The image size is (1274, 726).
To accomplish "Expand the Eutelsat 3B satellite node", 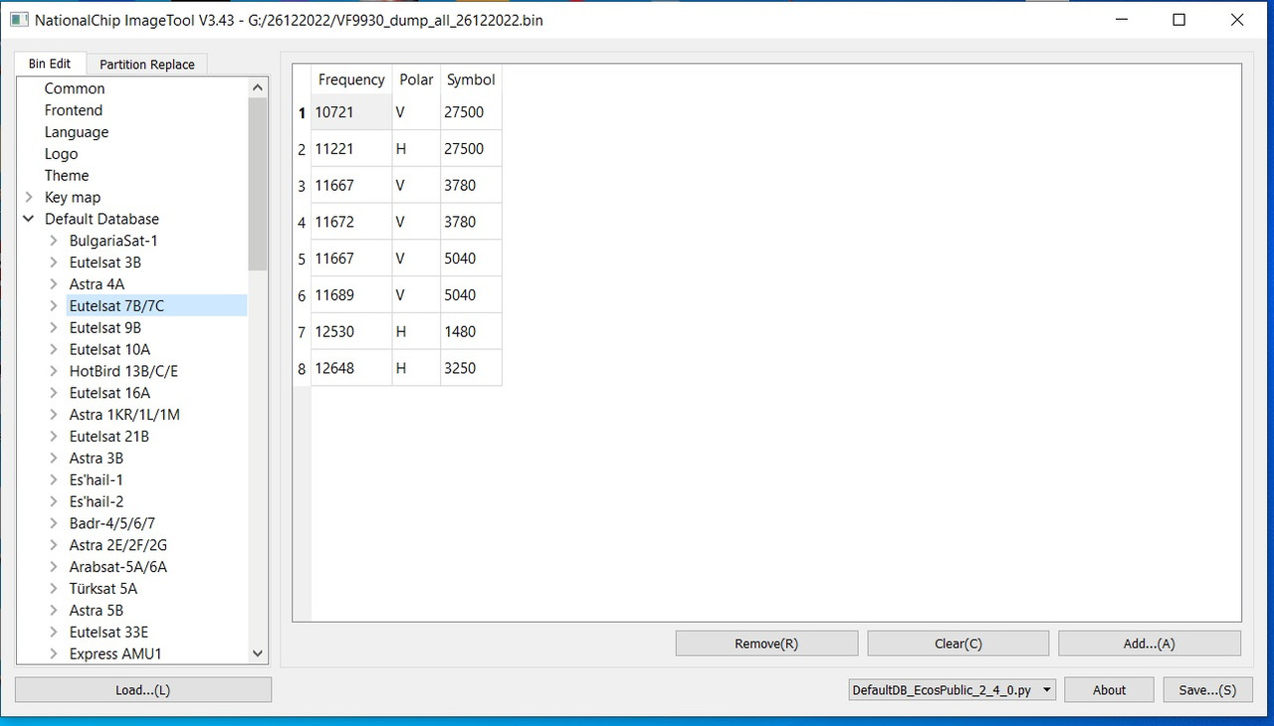I will click(x=54, y=263).
